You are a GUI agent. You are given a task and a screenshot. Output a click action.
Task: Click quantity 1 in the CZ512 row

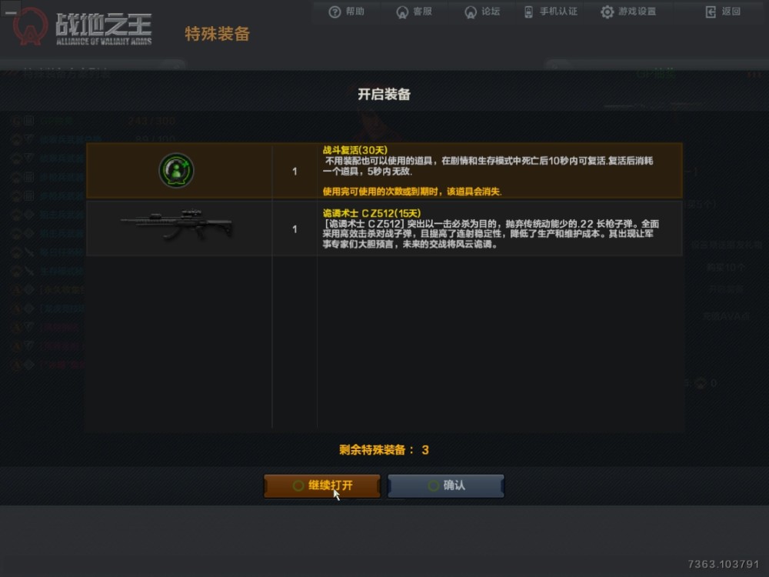[x=295, y=229]
